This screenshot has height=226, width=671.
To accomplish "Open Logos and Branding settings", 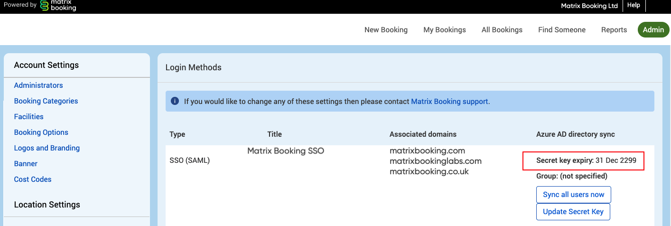I will (x=47, y=148).
